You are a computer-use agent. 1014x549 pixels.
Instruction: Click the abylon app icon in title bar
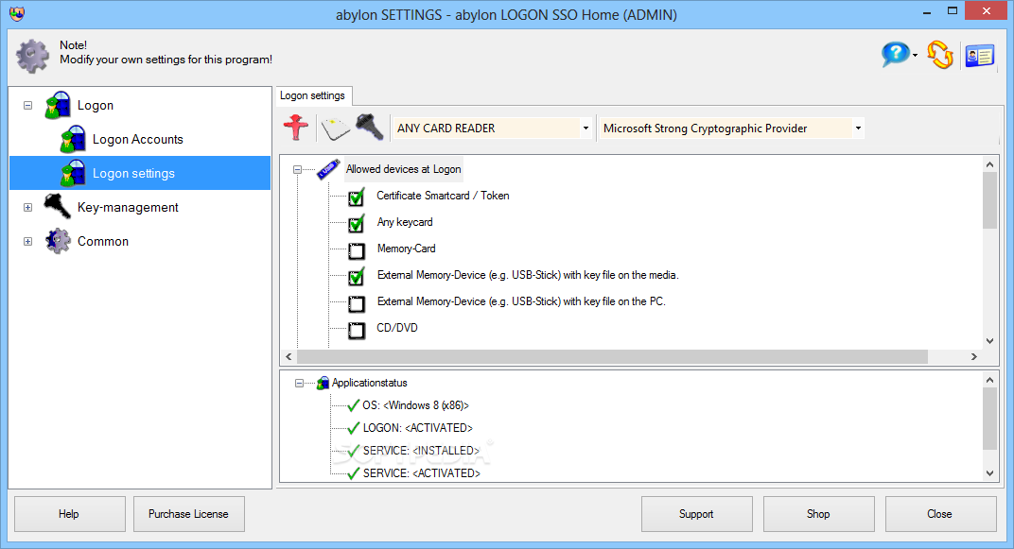[17, 13]
